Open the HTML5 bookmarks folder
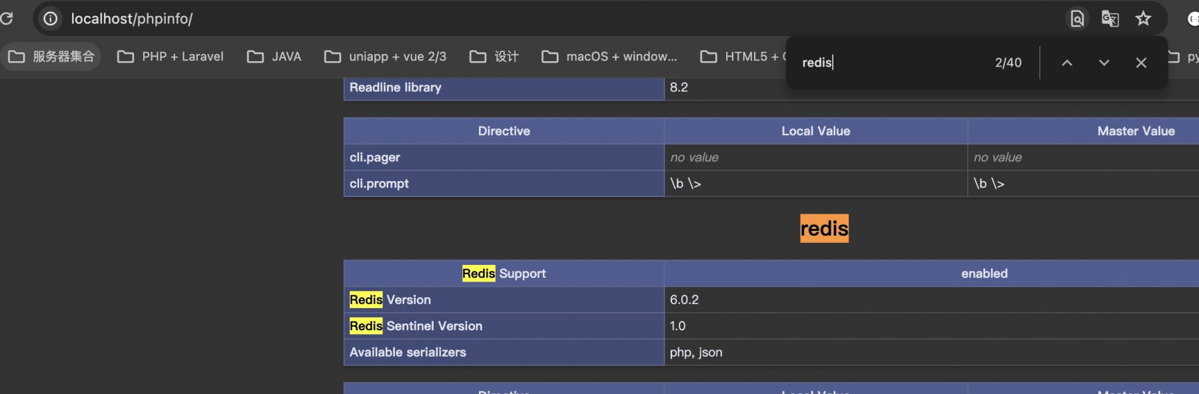This screenshot has width=1199, height=394. [x=743, y=57]
